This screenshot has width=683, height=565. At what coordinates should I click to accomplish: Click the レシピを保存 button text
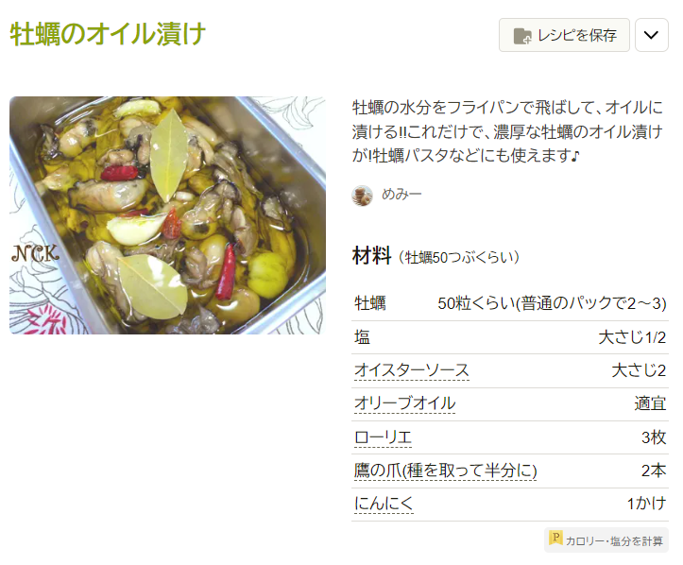[x=577, y=35]
